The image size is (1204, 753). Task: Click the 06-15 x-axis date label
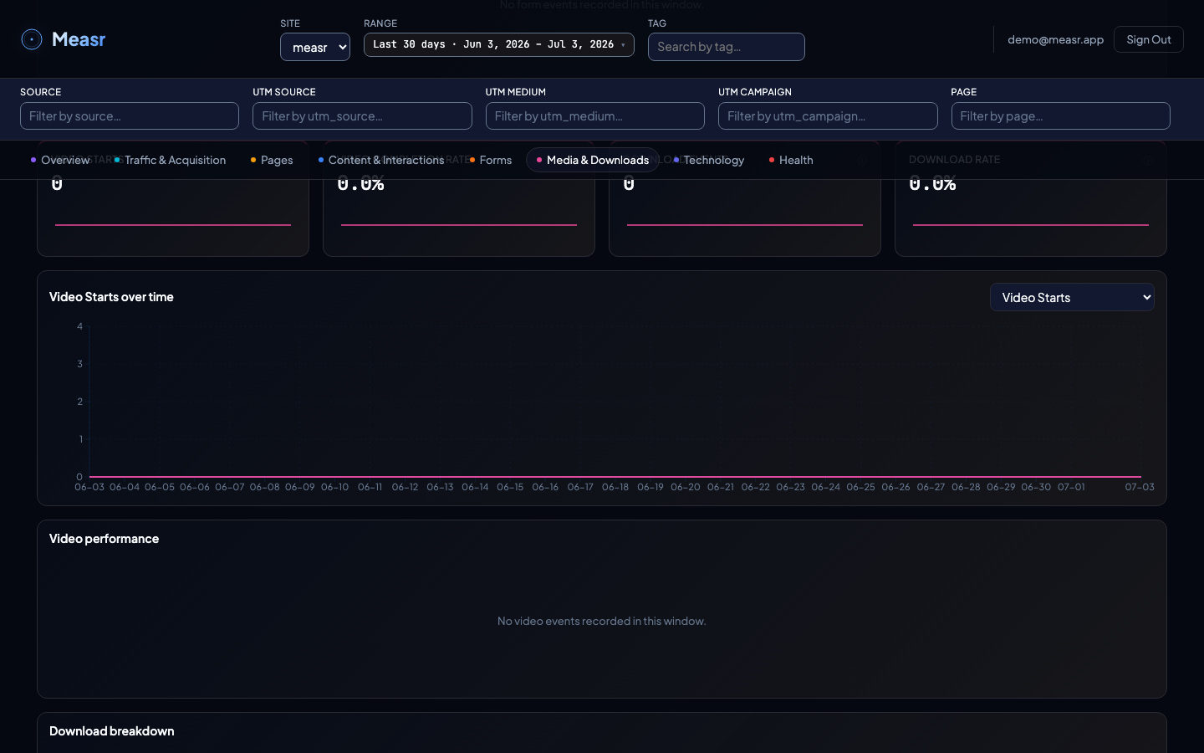[510, 487]
